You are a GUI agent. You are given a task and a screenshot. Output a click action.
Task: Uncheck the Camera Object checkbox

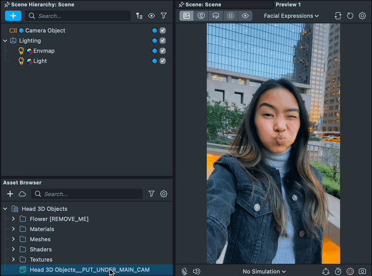click(x=163, y=30)
